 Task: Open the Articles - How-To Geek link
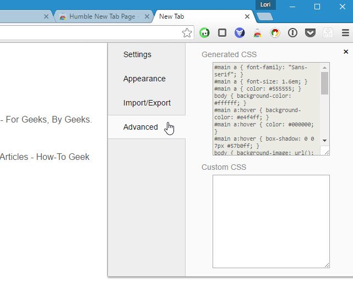[x=45, y=157]
